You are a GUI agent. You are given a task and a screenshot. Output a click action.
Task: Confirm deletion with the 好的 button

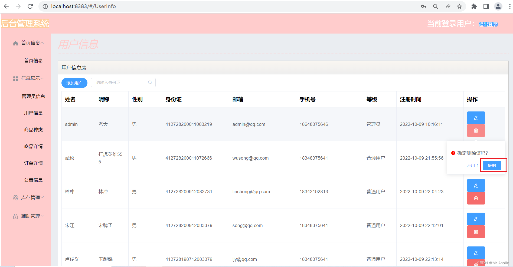(x=492, y=165)
